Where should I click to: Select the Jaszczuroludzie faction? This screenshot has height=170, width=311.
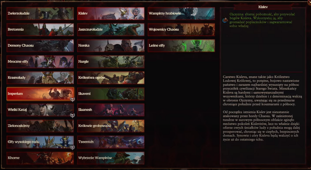[x=111, y=29]
